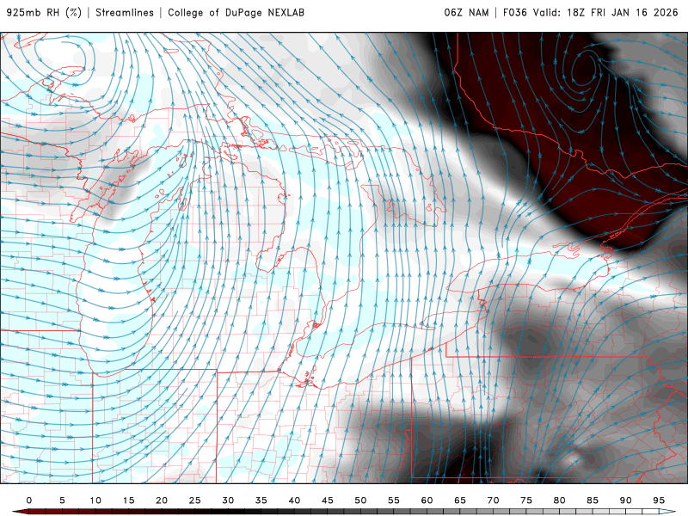Click the 65 label on the RH scale

pos(460,501)
